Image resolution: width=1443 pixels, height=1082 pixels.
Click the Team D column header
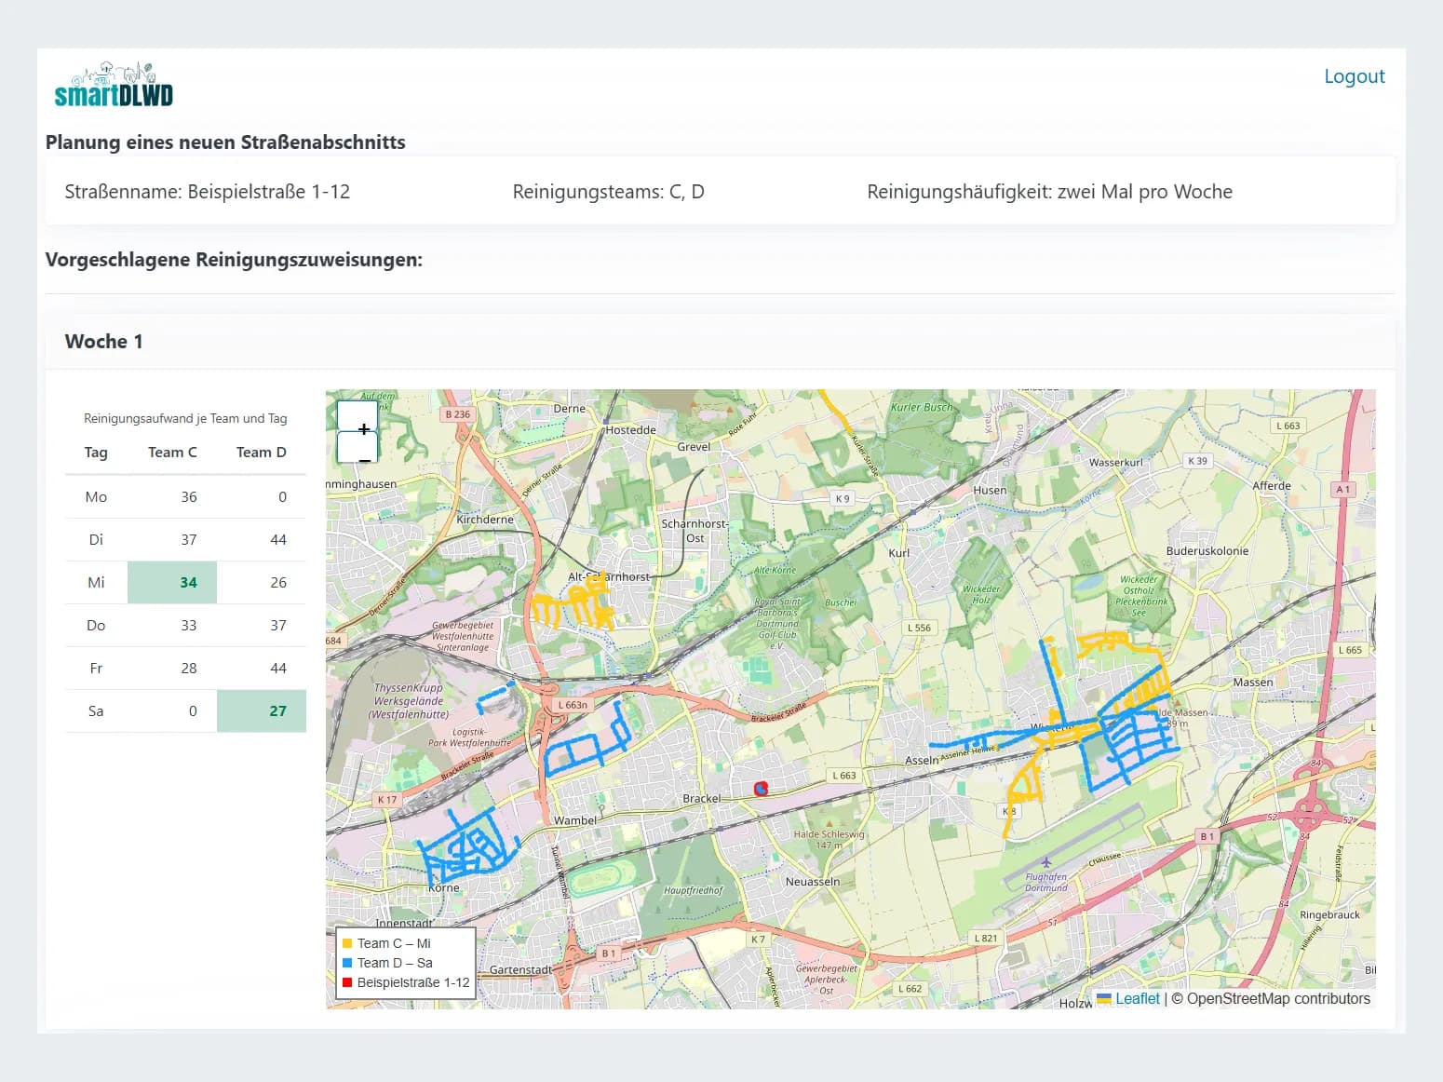tap(262, 453)
